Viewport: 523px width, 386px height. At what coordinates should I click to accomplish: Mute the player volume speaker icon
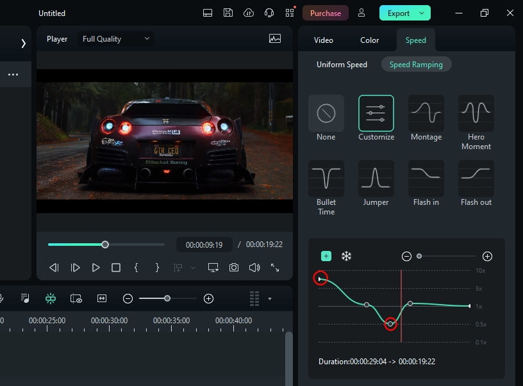(x=254, y=268)
